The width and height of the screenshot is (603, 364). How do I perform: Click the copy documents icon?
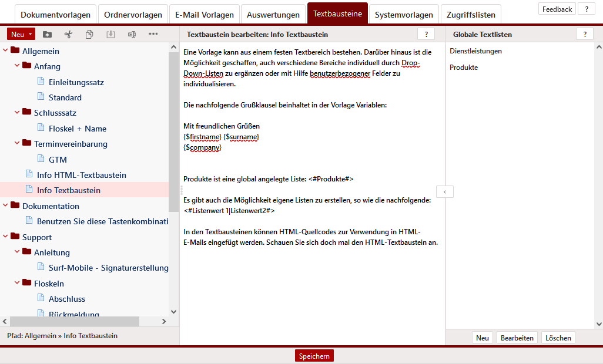[89, 34]
